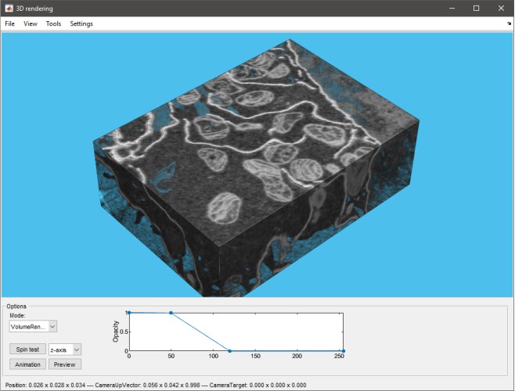Select the opacity curve point at value 255
This screenshot has width=515, height=391.
343,350
